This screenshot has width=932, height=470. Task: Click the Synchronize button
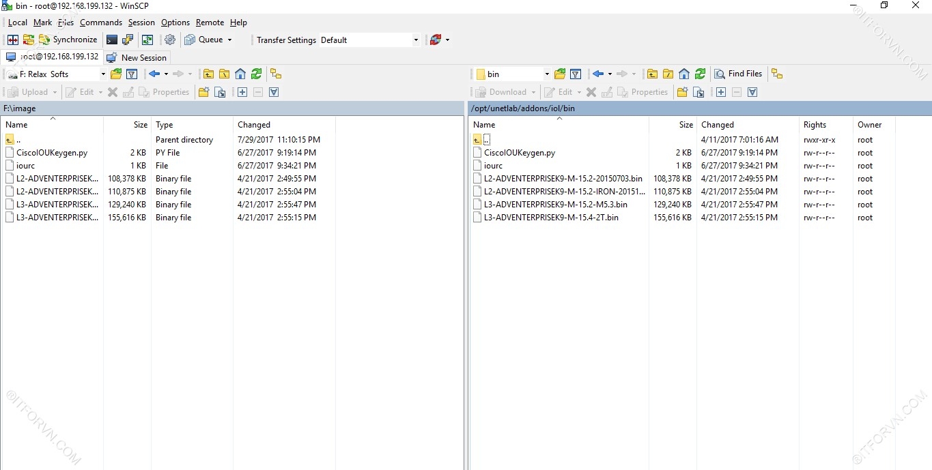point(68,40)
